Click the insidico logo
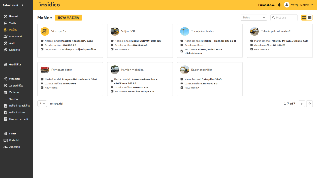Image resolution: width=317 pixels, height=178 pixels. coord(50,5)
